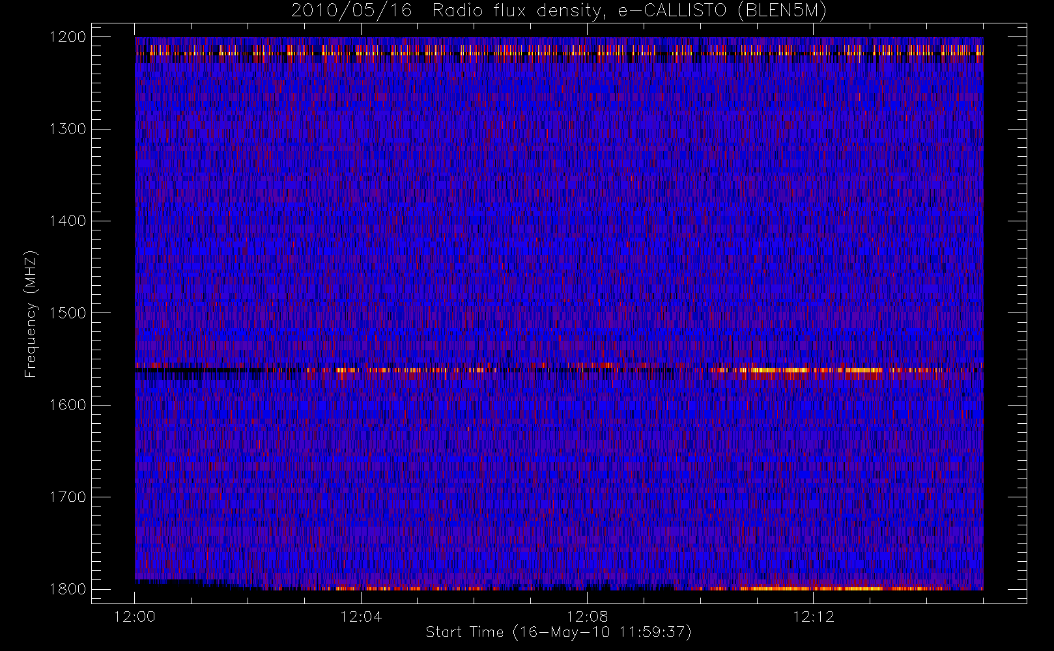Click the 1500 frequency tick label
This screenshot has height=651, width=1054.
point(68,313)
